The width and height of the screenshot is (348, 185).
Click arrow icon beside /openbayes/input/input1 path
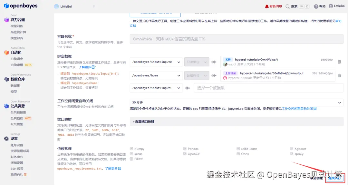(188, 88)
